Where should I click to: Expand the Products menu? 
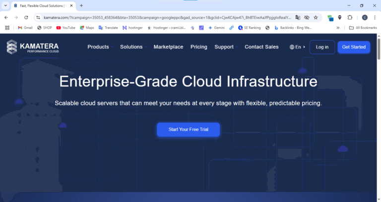100,47
